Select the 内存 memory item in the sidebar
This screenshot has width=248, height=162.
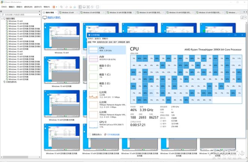tap(107, 59)
